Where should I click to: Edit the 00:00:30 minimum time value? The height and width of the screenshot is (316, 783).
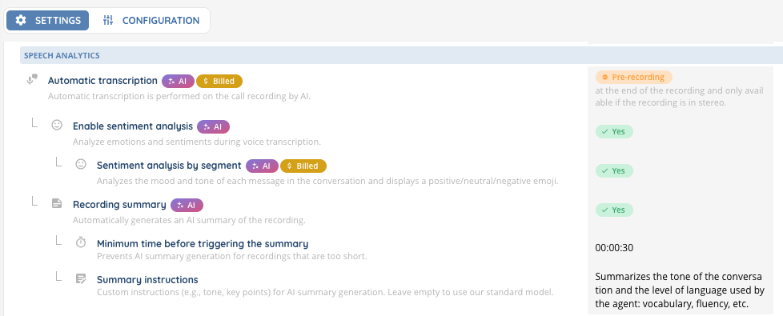(x=614, y=248)
